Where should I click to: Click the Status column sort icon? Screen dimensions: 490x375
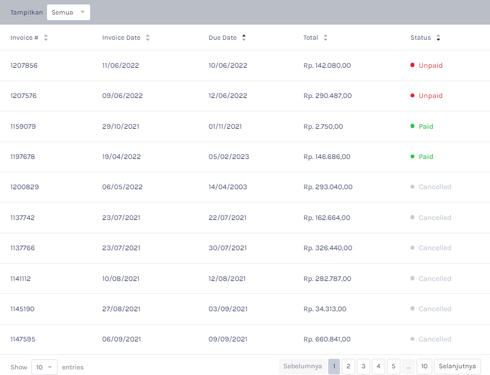pyautogui.click(x=438, y=38)
